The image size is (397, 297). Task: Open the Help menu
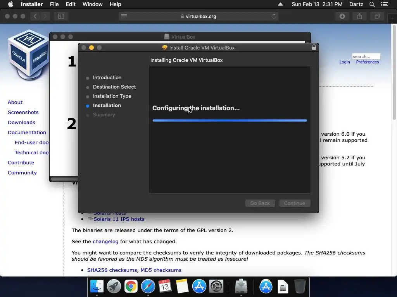pos(115,4)
